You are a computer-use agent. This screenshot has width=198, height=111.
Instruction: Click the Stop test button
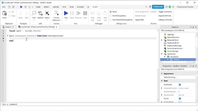tap(85, 13)
